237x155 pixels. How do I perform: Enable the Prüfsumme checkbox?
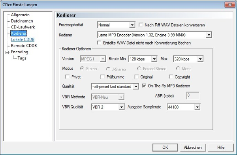coord(102,77)
